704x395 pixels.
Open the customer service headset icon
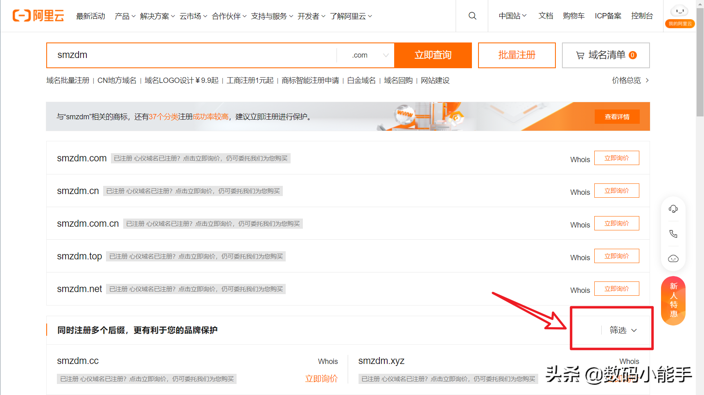673,209
